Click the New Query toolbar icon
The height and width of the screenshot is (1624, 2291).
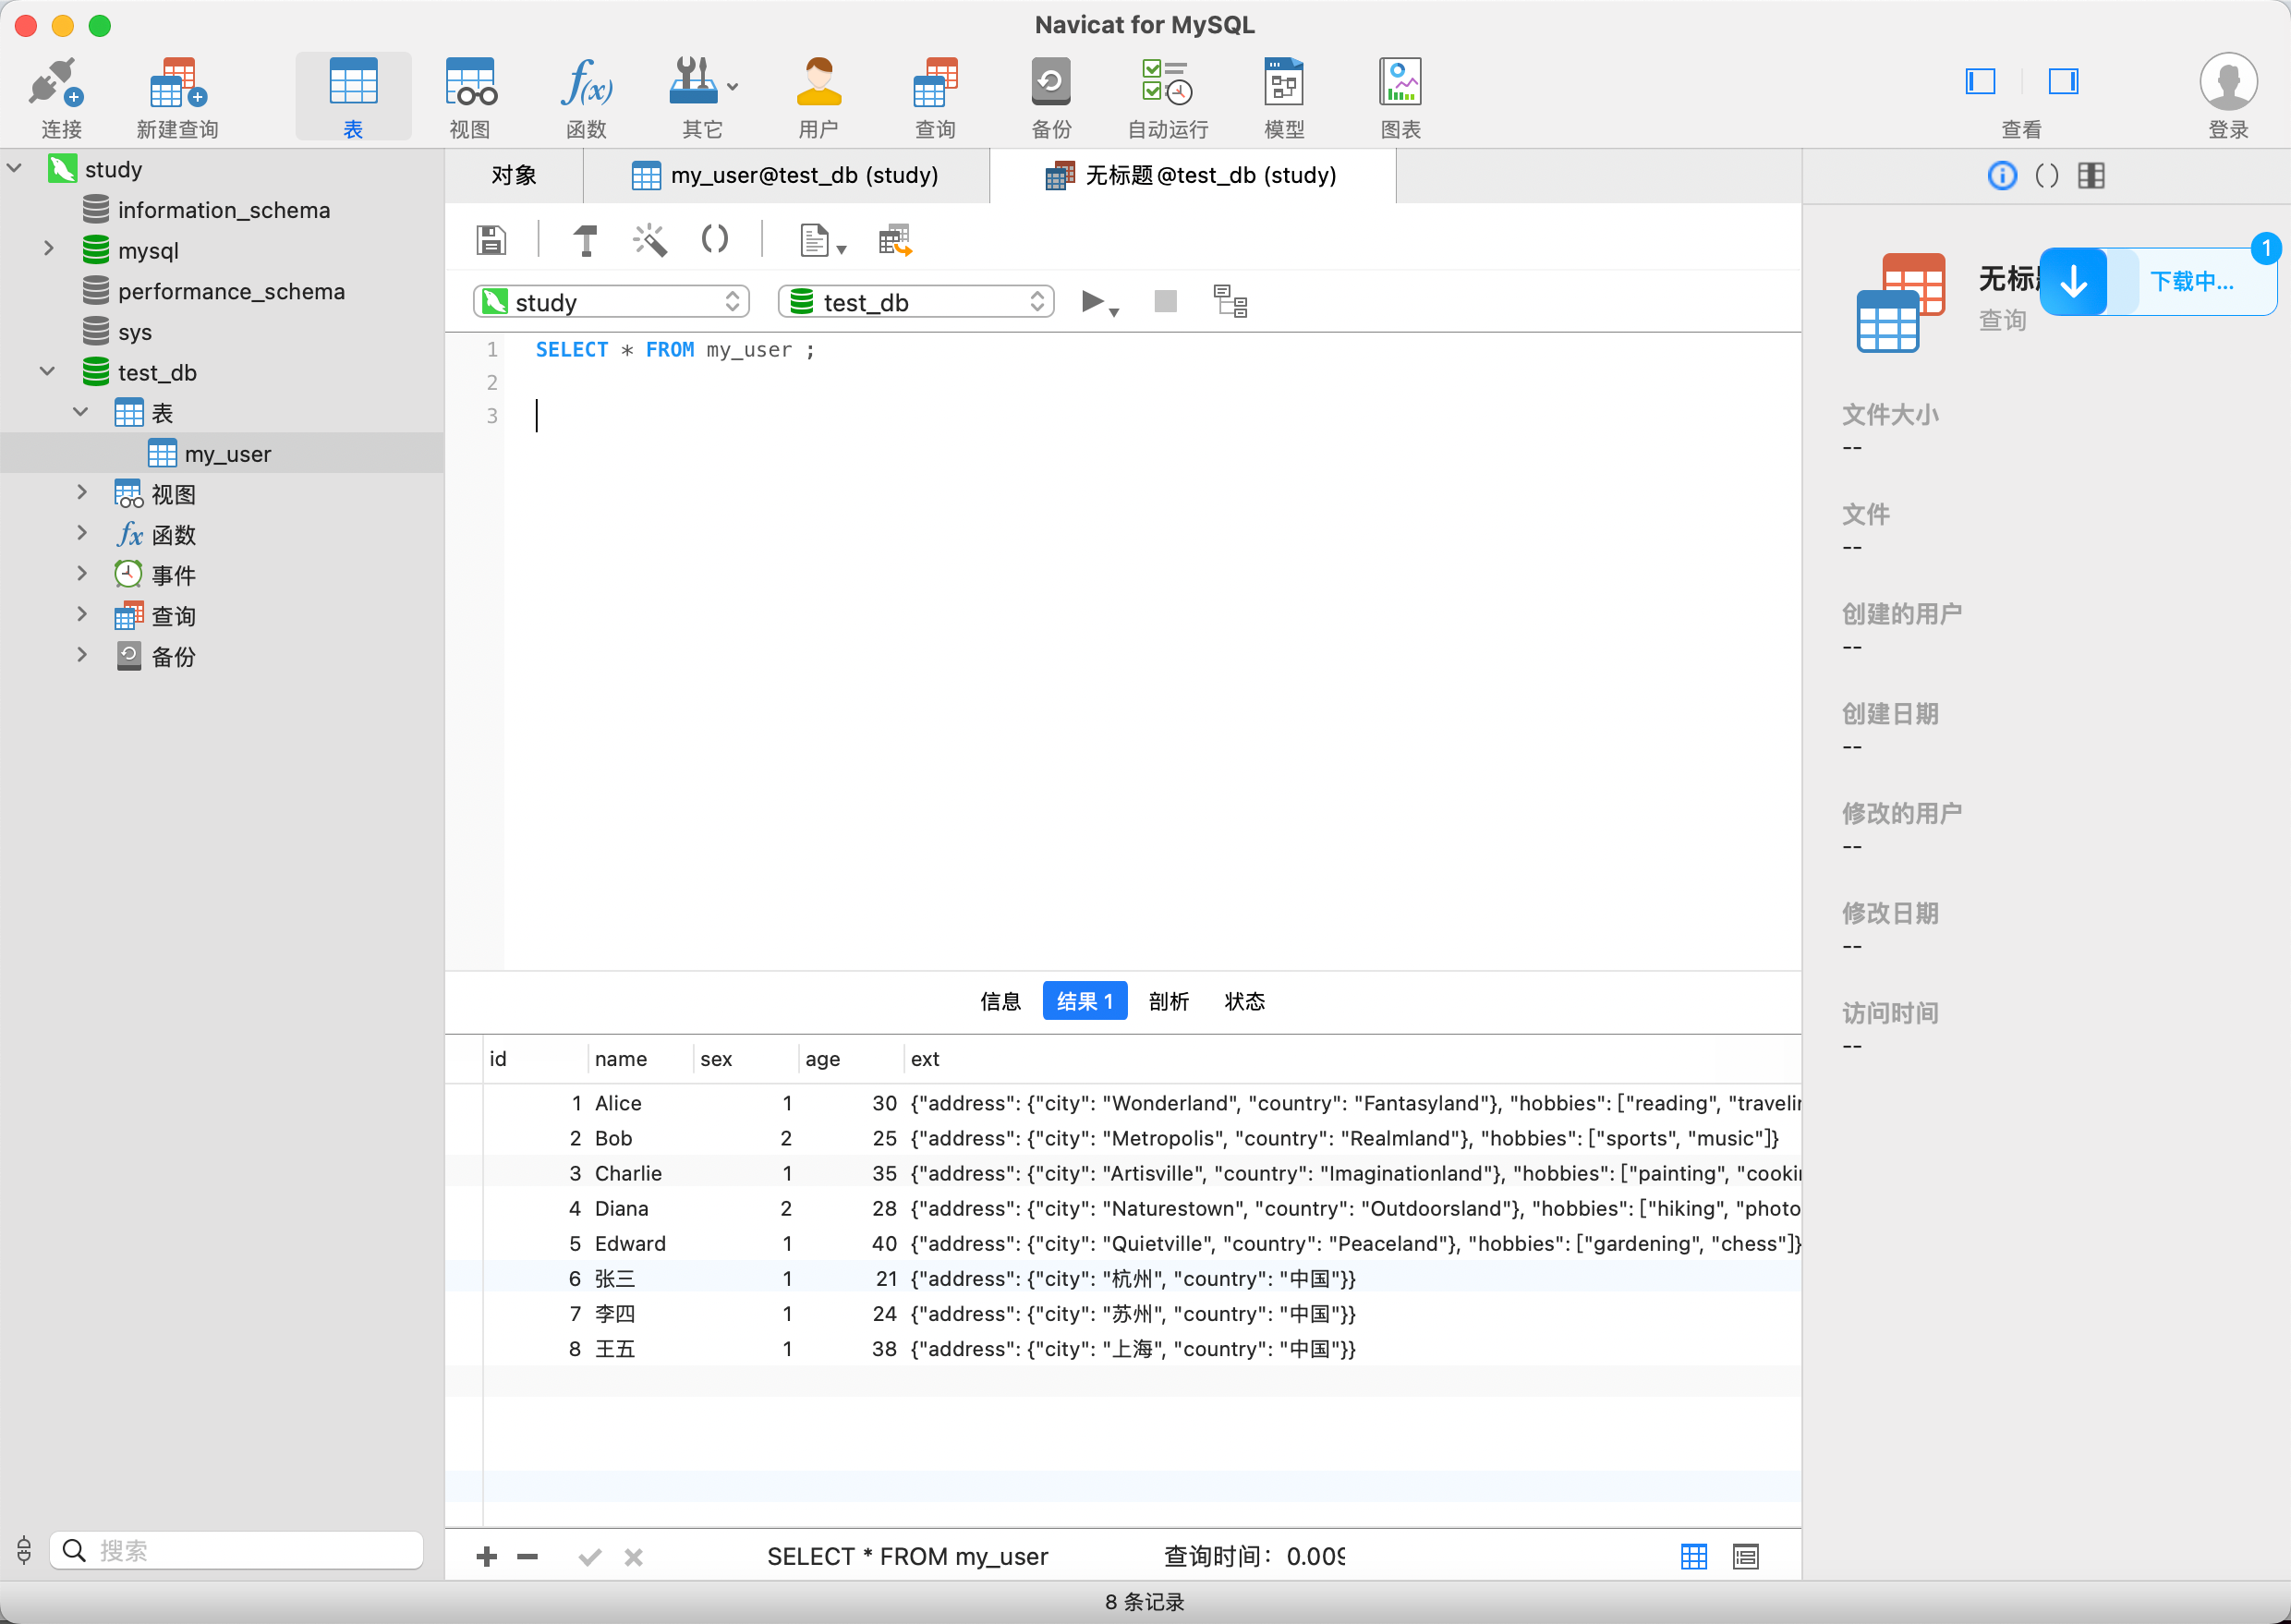(x=177, y=96)
